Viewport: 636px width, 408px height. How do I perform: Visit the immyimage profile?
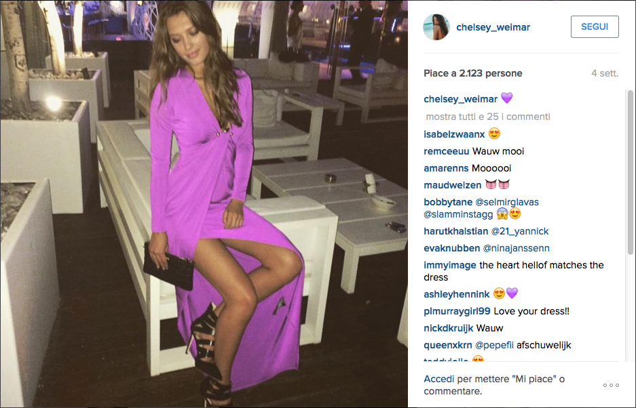tap(450, 265)
